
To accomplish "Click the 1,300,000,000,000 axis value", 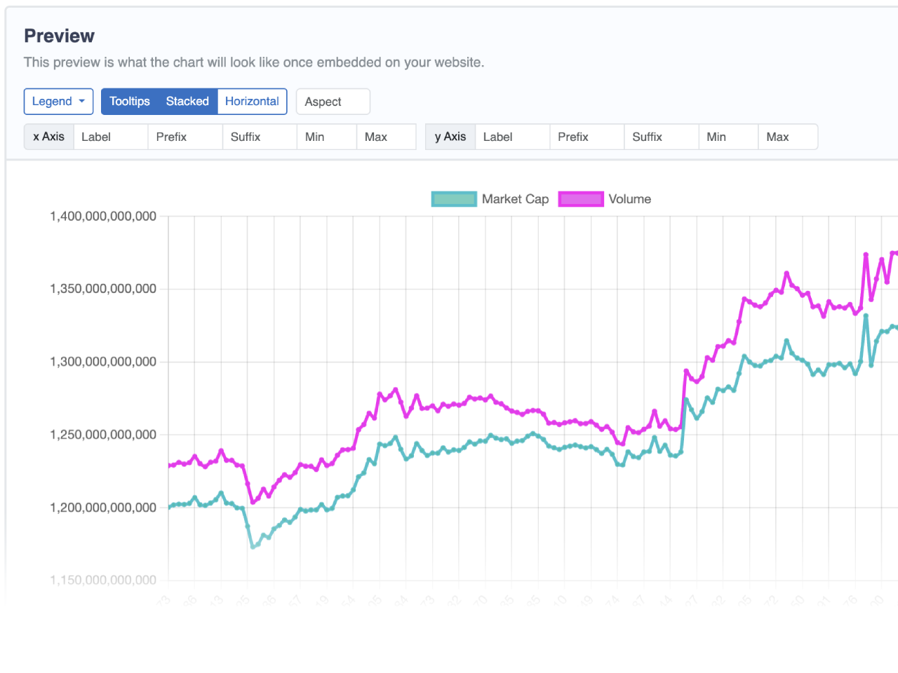I will pos(103,362).
